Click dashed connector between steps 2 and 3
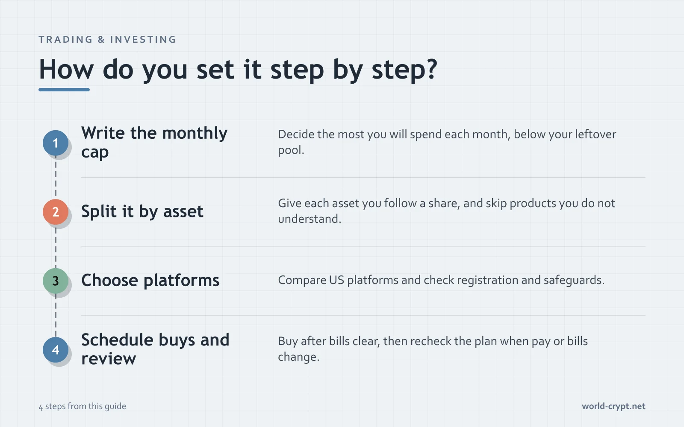 [x=56, y=246]
